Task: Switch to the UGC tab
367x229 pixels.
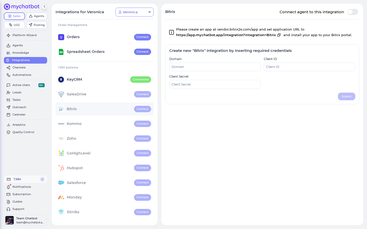Action: 14,25
